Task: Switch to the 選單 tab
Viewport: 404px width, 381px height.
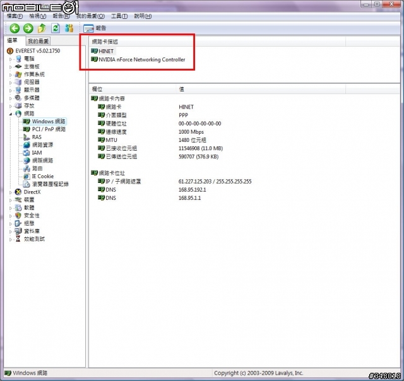Action: tap(13, 40)
